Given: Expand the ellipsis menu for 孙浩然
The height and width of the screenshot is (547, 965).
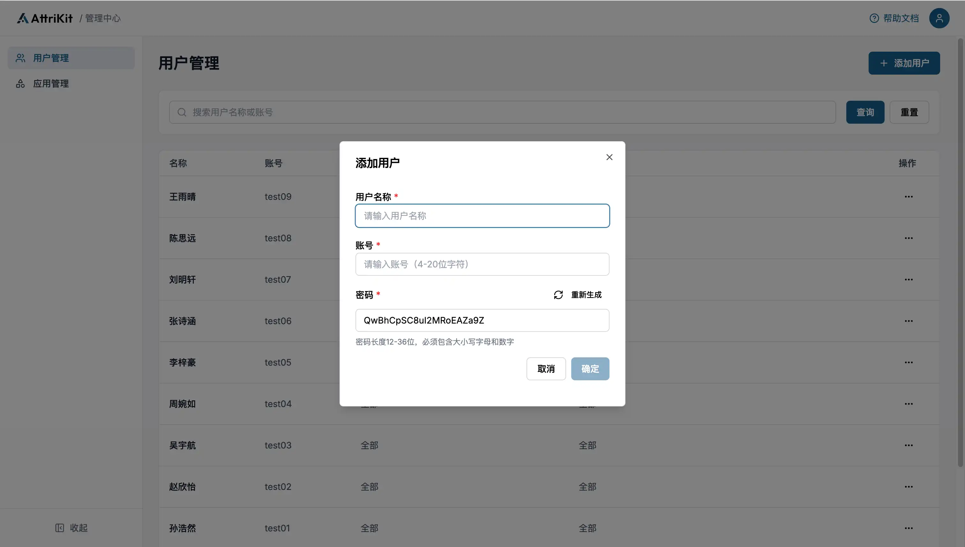Looking at the screenshot, I should click(x=909, y=528).
